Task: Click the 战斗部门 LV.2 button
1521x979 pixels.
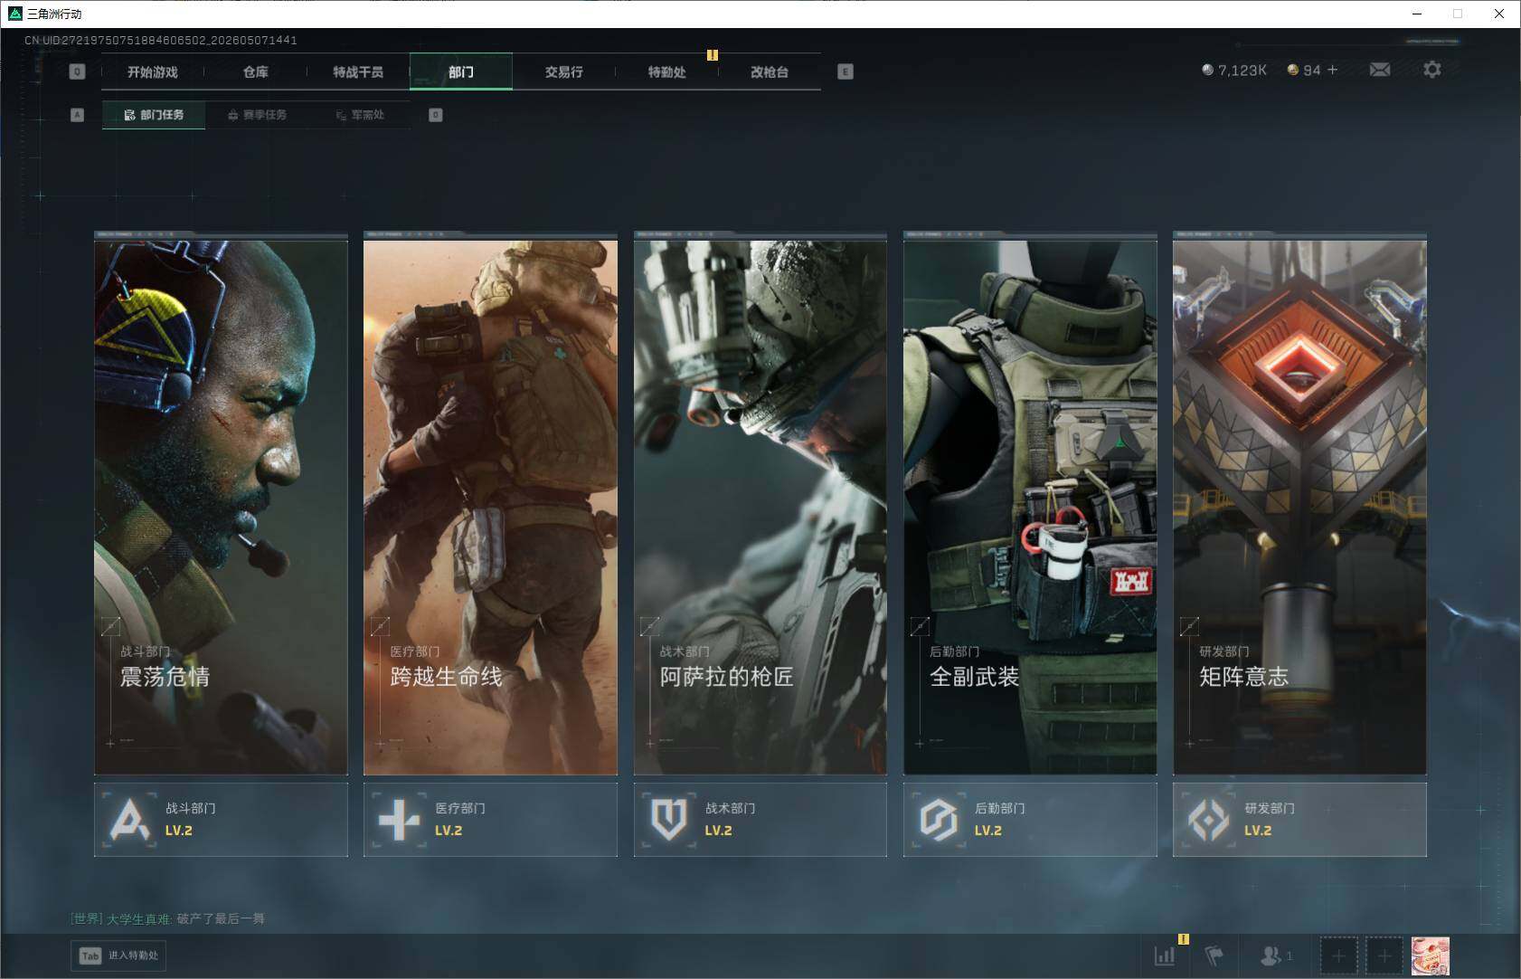Action: click(221, 820)
